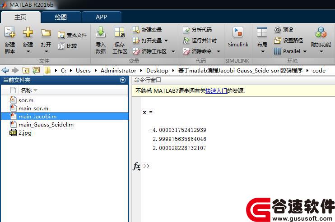Expand the New (新建) dropdown arrow

[x=28, y=51]
